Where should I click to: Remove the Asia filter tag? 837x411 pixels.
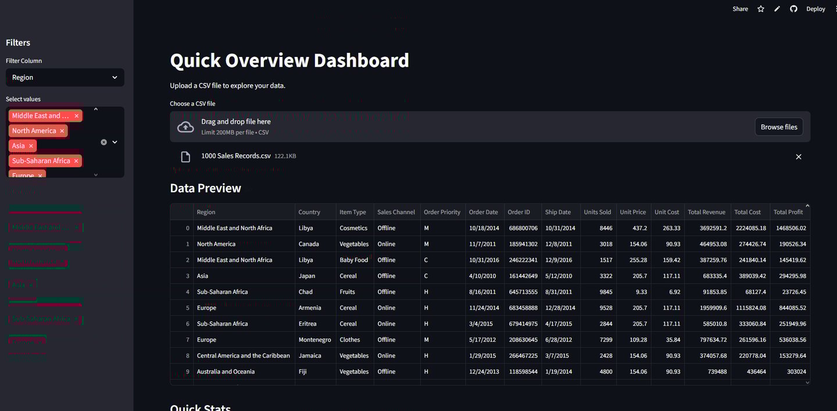(x=31, y=146)
